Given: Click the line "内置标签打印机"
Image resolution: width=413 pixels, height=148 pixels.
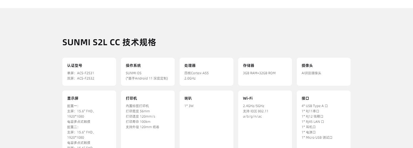Looking at the screenshot, I should (137, 106).
